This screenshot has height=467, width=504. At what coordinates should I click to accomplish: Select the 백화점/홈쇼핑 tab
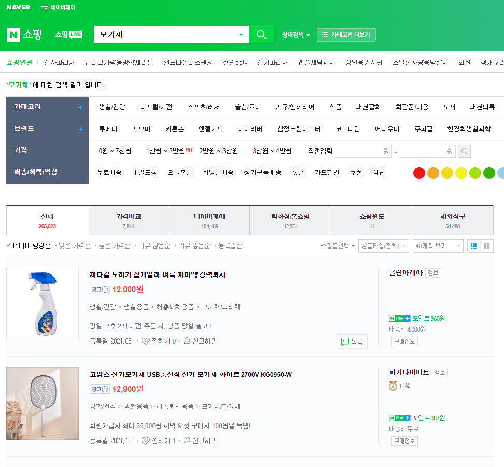pos(290,221)
